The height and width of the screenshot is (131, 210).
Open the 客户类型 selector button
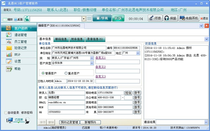tap(92, 63)
